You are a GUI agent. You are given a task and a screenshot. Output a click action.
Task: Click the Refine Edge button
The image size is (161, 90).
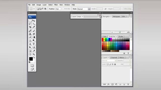(x=128, y=9)
